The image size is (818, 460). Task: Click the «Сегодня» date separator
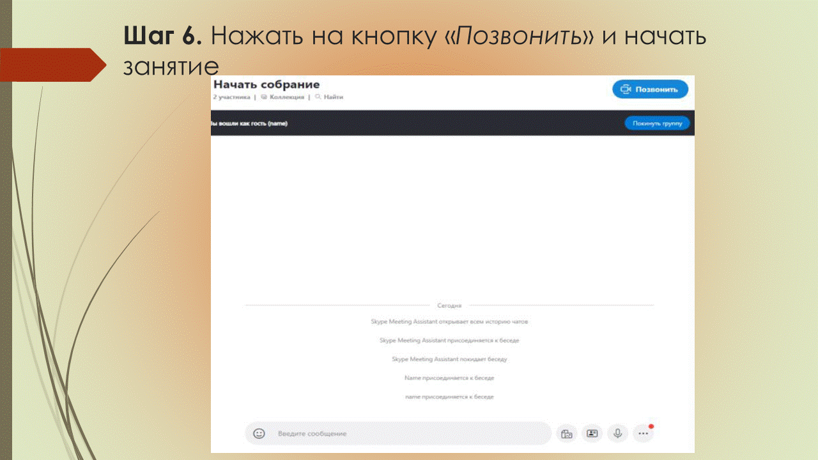[x=449, y=305]
